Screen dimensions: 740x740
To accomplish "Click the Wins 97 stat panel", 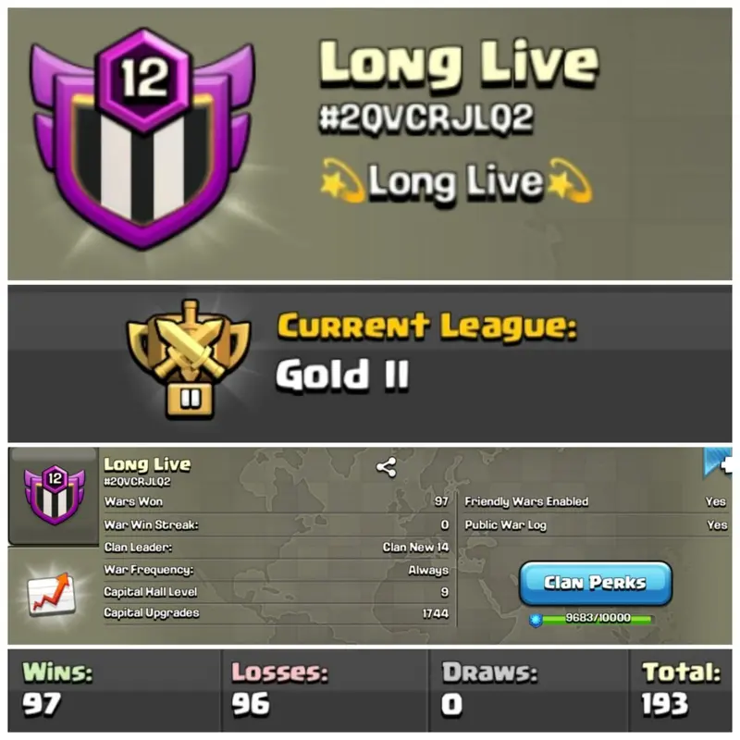I will pyautogui.click(x=114, y=691).
